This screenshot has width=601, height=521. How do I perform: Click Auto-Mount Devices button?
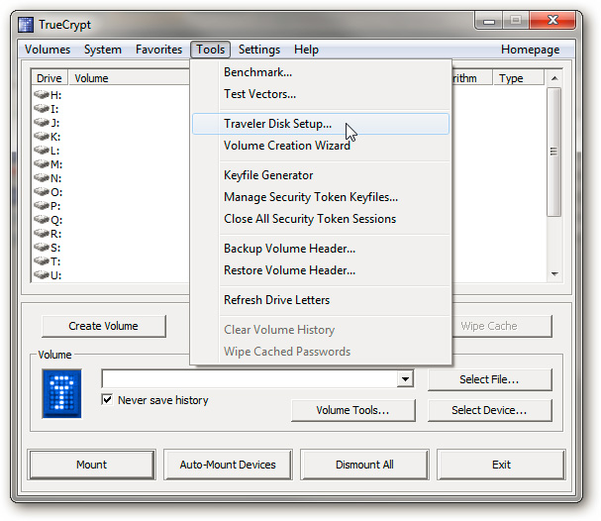tap(228, 465)
